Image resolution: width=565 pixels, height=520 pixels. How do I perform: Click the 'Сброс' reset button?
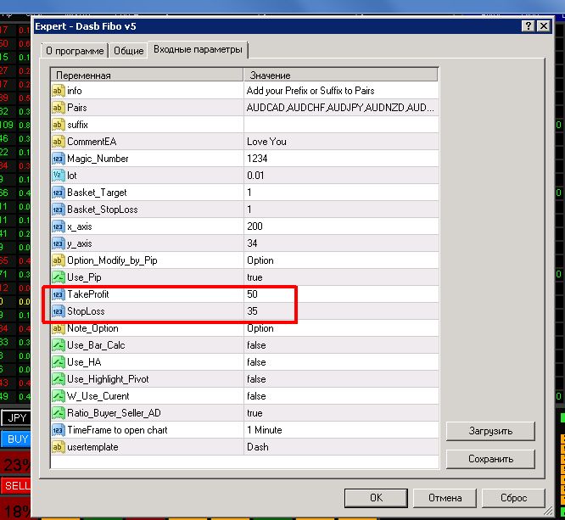[x=513, y=498]
